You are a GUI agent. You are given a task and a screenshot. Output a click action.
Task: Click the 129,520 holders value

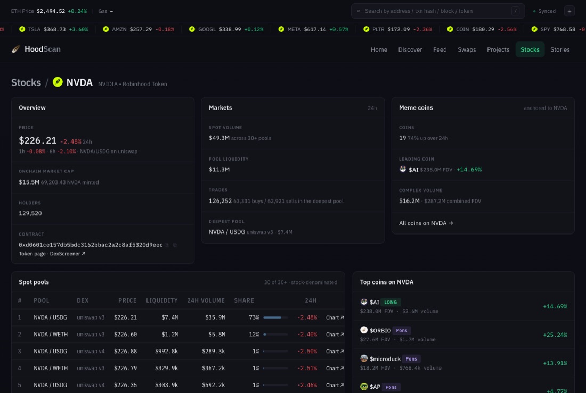(30, 213)
